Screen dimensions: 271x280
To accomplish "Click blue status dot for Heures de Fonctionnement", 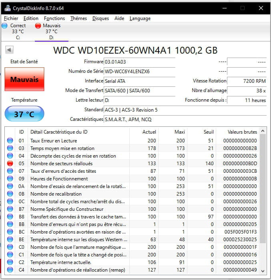I will pos(10,179).
